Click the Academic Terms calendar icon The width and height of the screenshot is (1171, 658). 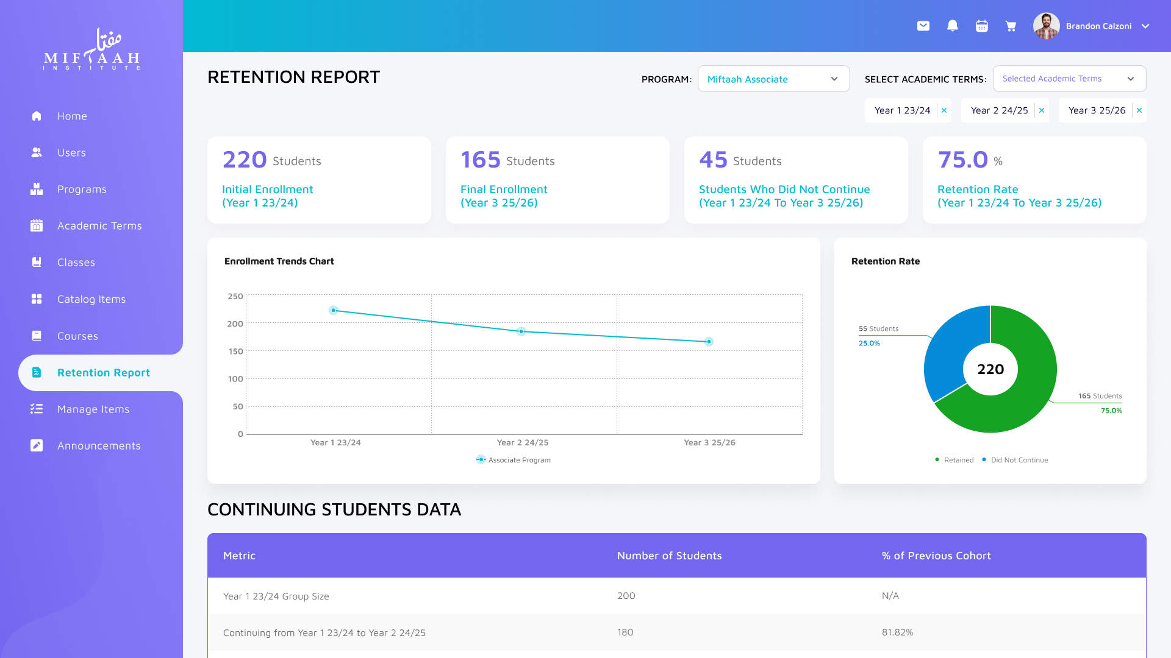pyautogui.click(x=37, y=226)
